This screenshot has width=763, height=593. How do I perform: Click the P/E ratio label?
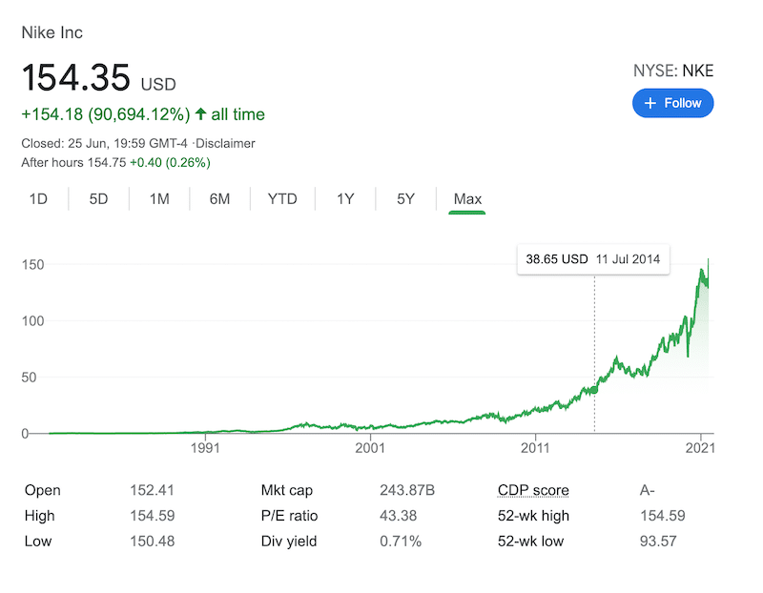[289, 516]
